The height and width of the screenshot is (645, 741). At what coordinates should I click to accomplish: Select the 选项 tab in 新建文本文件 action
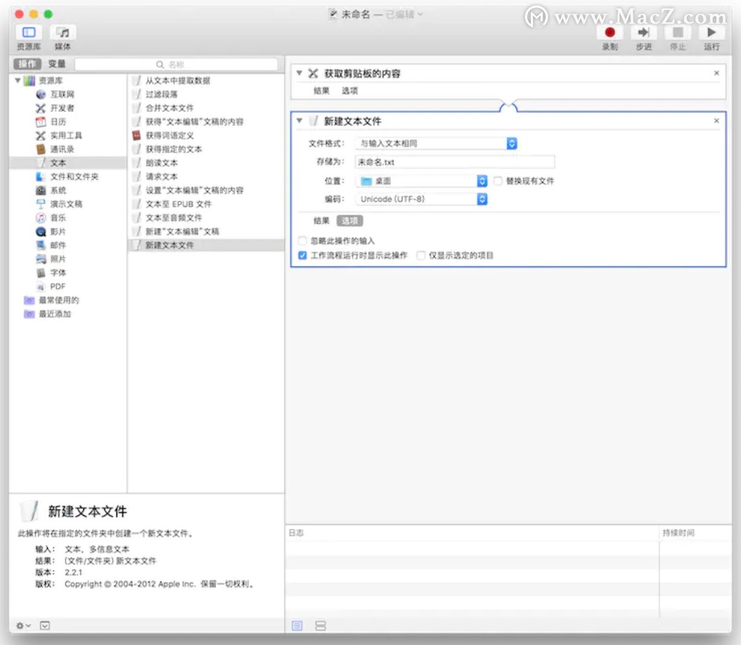(350, 221)
